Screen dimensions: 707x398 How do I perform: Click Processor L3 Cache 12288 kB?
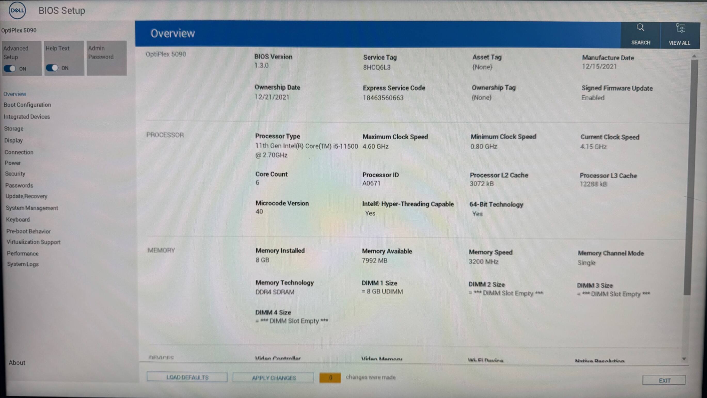[593, 184]
